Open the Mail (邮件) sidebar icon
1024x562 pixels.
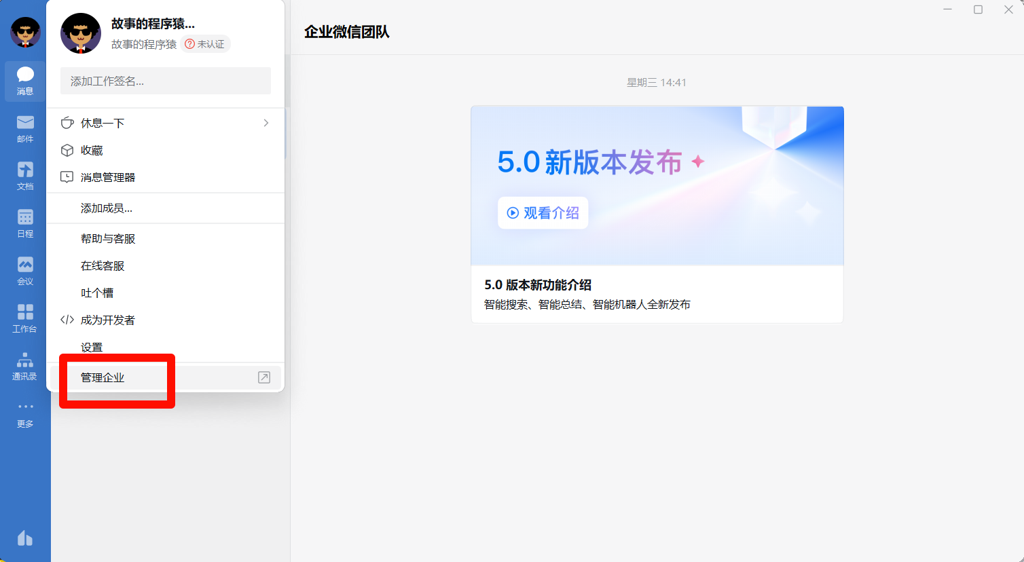point(25,128)
